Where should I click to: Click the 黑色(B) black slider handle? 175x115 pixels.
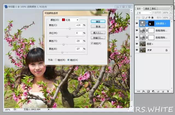pyautogui.click(x=62, y=52)
